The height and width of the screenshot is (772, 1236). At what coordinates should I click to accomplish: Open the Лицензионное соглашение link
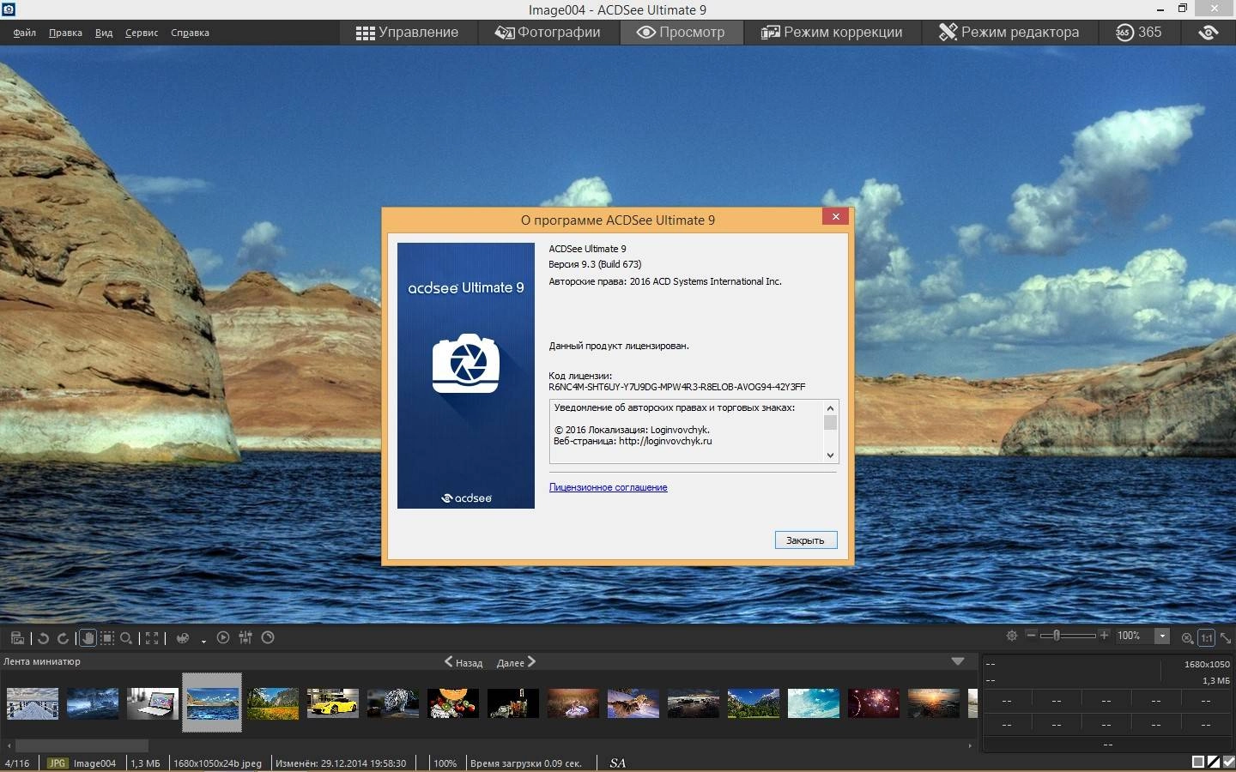click(x=608, y=487)
